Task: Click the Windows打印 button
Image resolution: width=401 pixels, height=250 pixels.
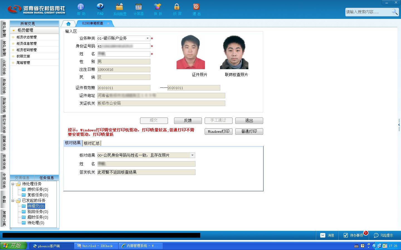Action: click(x=219, y=131)
